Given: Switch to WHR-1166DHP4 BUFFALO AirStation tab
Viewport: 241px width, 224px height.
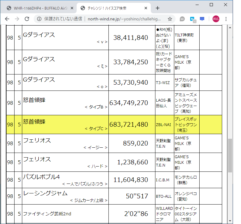Looking at the screenshot, I should point(41,8).
